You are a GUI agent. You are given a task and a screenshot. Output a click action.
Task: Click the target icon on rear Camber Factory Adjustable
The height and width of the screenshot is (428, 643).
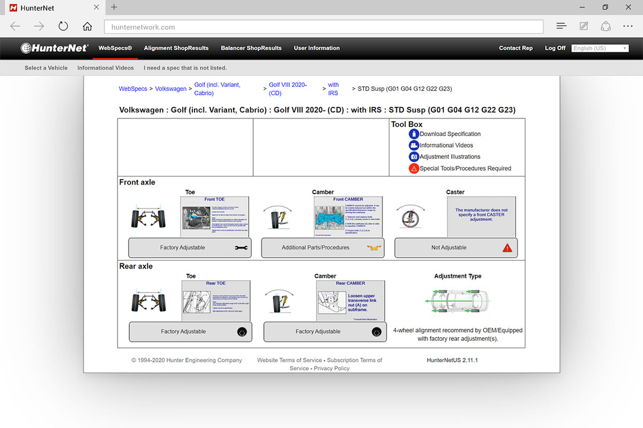pyautogui.click(x=376, y=332)
